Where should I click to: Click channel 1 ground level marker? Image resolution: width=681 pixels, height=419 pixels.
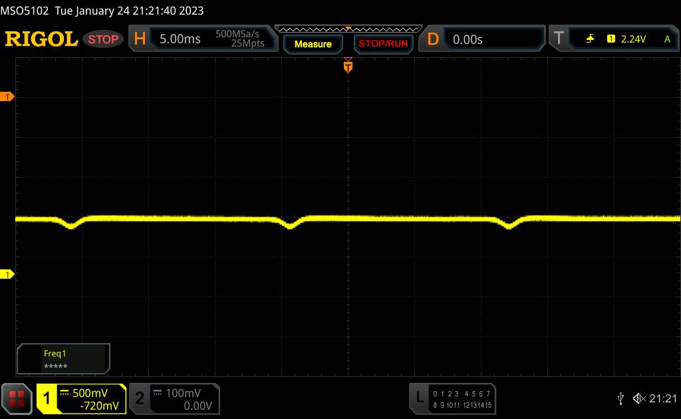[7, 275]
